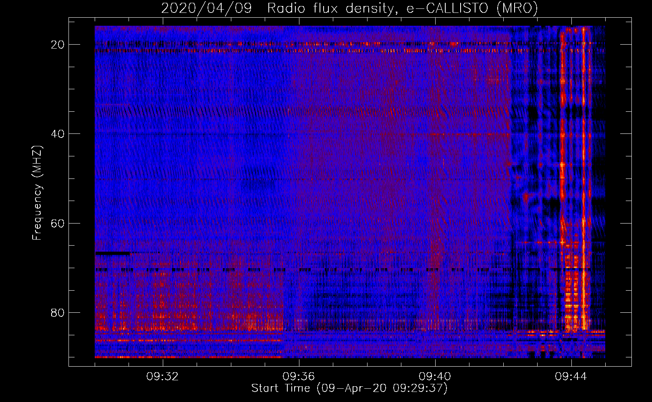Click the 'Frequency (MHZ)' axis label
This screenshot has height=402, width=652.
(37, 193)
